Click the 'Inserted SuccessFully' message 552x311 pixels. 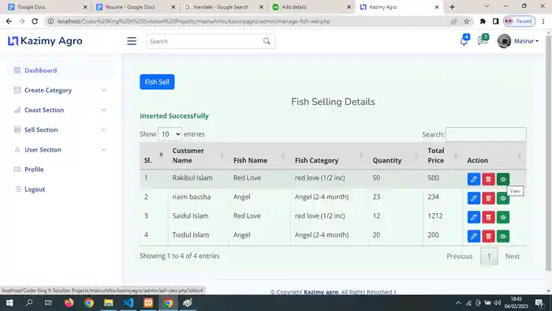[174, 116]
